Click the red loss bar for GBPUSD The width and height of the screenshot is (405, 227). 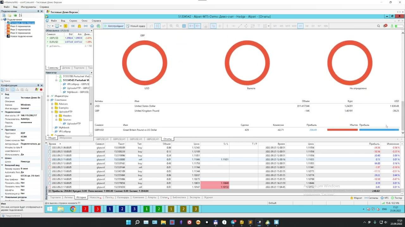342,130
